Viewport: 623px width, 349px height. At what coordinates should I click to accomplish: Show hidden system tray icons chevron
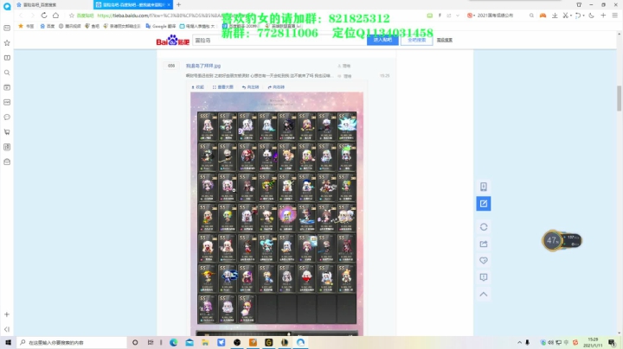(x=519, y=342)
